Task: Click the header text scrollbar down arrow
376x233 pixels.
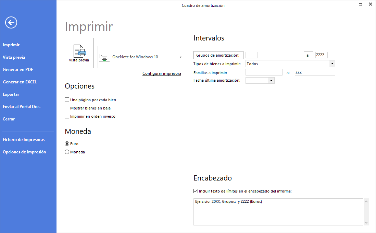Action: (x=366, y=223)
